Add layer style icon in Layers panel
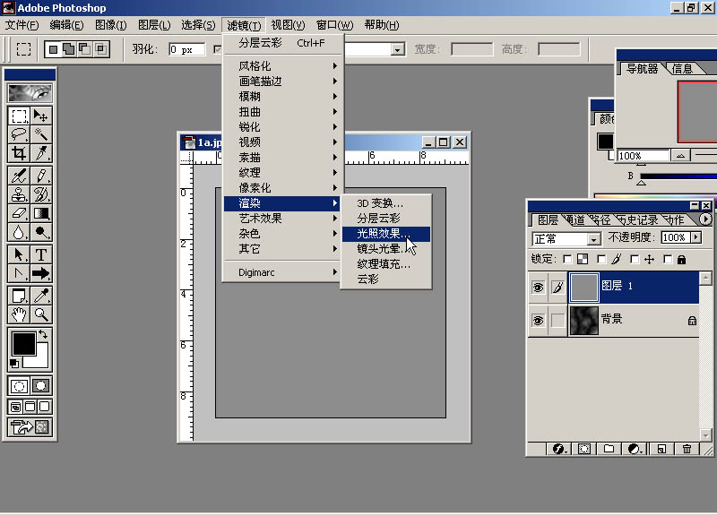 pos(558,449)
